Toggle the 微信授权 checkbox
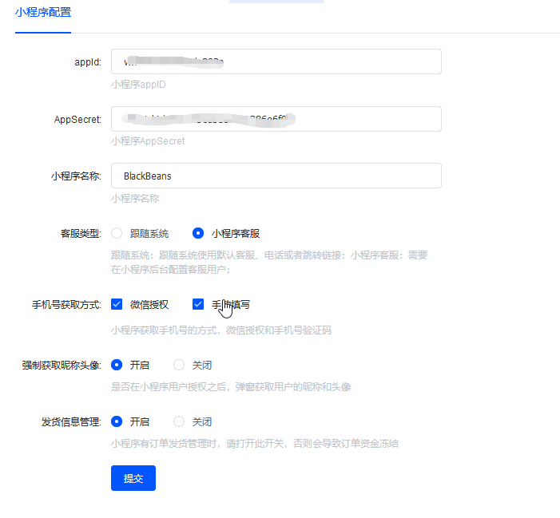 tap(117, 304)
